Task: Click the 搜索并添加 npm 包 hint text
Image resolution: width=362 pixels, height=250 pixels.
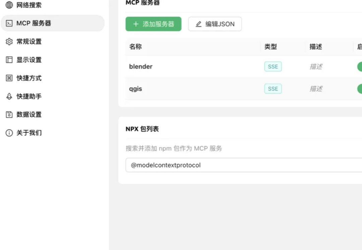Action: (174, 149)
